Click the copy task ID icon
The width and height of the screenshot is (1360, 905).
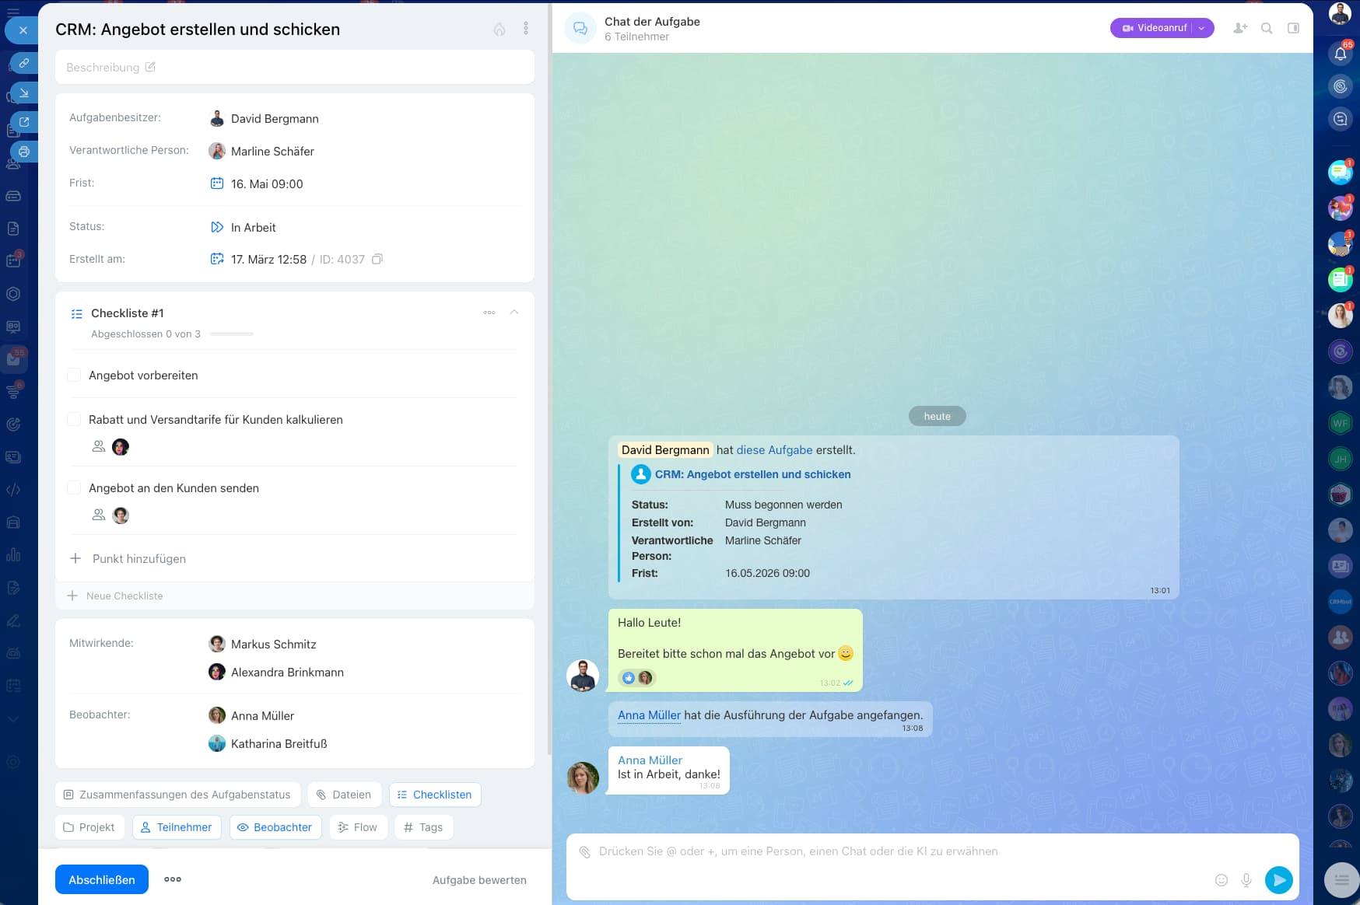[377, 259]
